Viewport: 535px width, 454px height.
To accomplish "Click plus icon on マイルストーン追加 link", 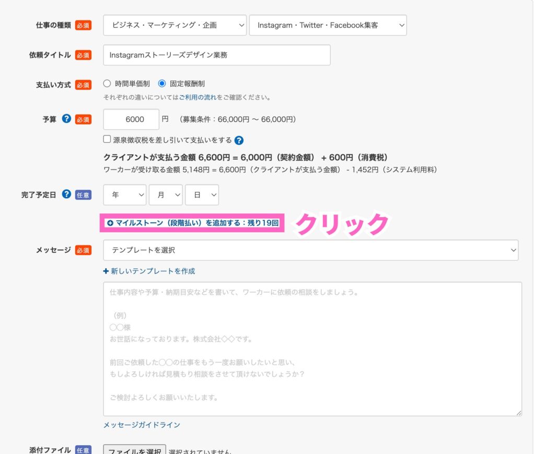I will (110, 223).
